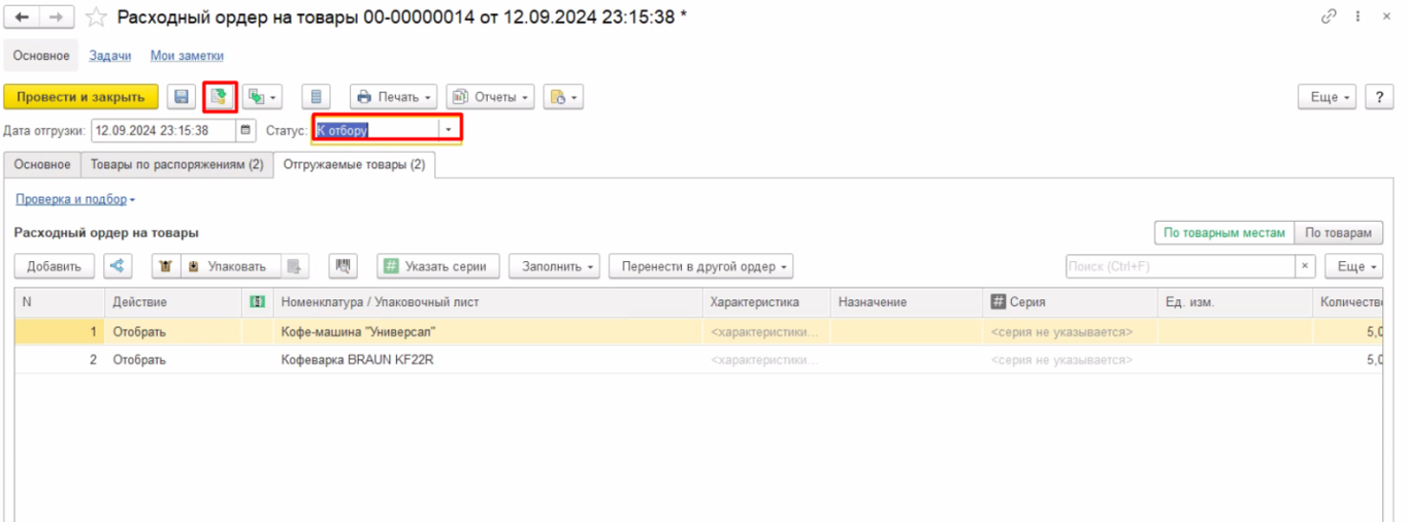The image size is (1408, 522).
Task: Copy link icon in the header
Action: click(1329, 17)
